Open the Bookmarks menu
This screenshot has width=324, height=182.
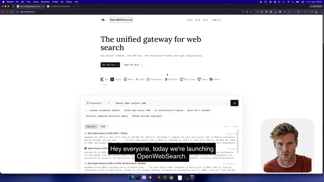click(45, 2)
